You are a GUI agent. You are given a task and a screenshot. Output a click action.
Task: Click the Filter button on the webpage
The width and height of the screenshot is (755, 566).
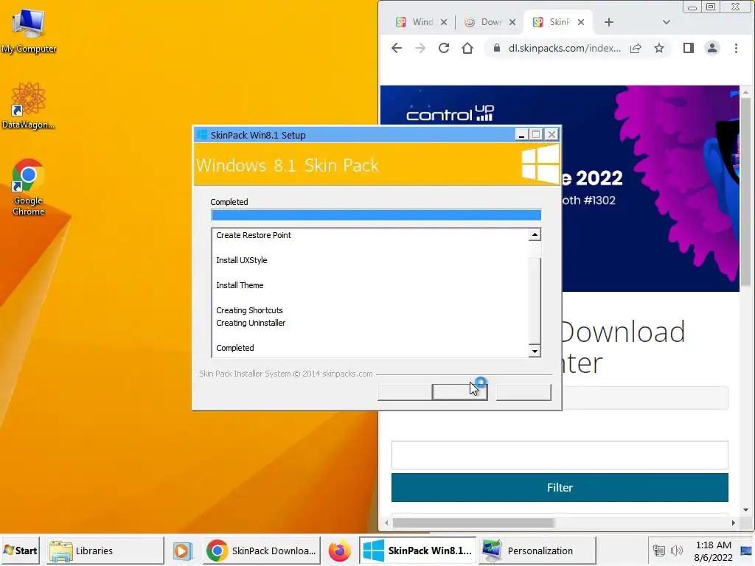560,488
